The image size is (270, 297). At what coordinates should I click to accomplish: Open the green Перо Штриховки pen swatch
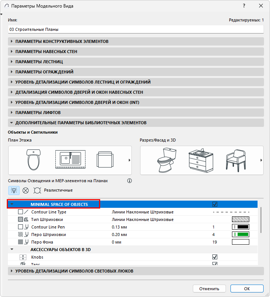coord(241,235)
